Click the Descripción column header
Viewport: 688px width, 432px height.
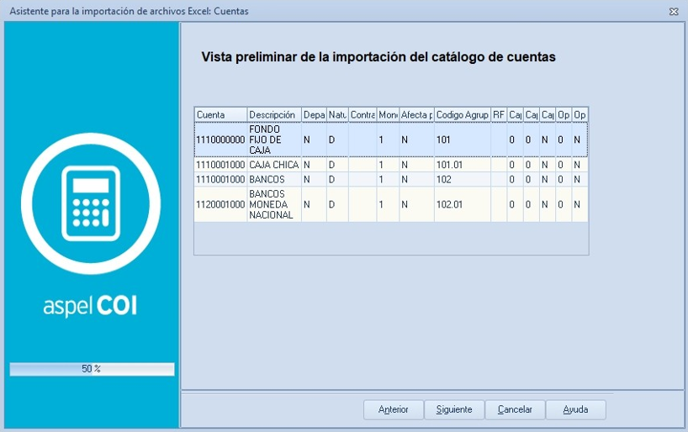(274, 115)
